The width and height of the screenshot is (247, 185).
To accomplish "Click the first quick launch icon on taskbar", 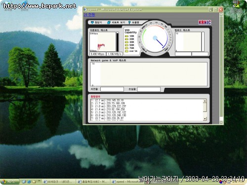I will (24, 182).
